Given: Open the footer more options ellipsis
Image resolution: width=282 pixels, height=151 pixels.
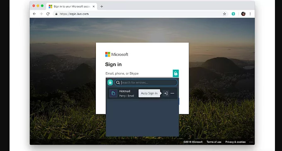Looking at the screenshot, I should [x=251, y=142].
